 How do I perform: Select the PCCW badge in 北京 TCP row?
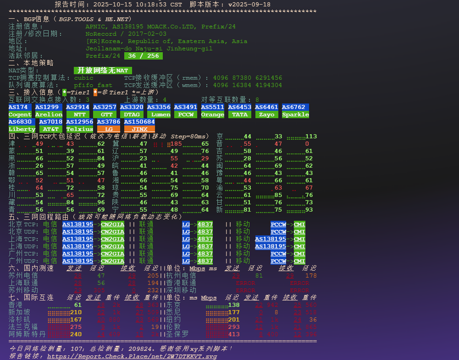[x=278, y=224]
